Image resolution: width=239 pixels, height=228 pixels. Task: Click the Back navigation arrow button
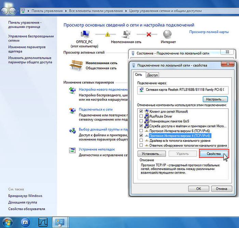point(4,11)
